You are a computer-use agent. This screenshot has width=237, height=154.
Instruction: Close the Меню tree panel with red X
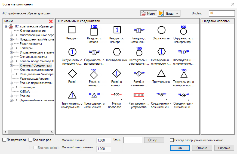point(51,21)
